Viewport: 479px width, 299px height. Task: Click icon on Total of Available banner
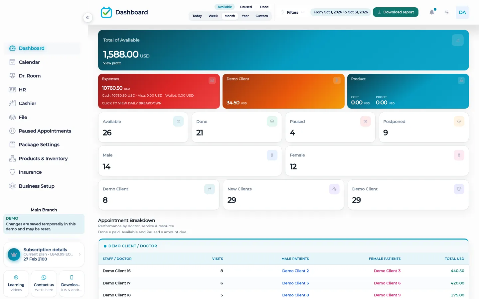point(458,40)
